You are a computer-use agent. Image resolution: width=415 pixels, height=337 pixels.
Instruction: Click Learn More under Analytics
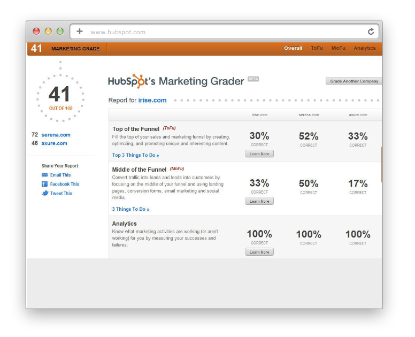259,252
